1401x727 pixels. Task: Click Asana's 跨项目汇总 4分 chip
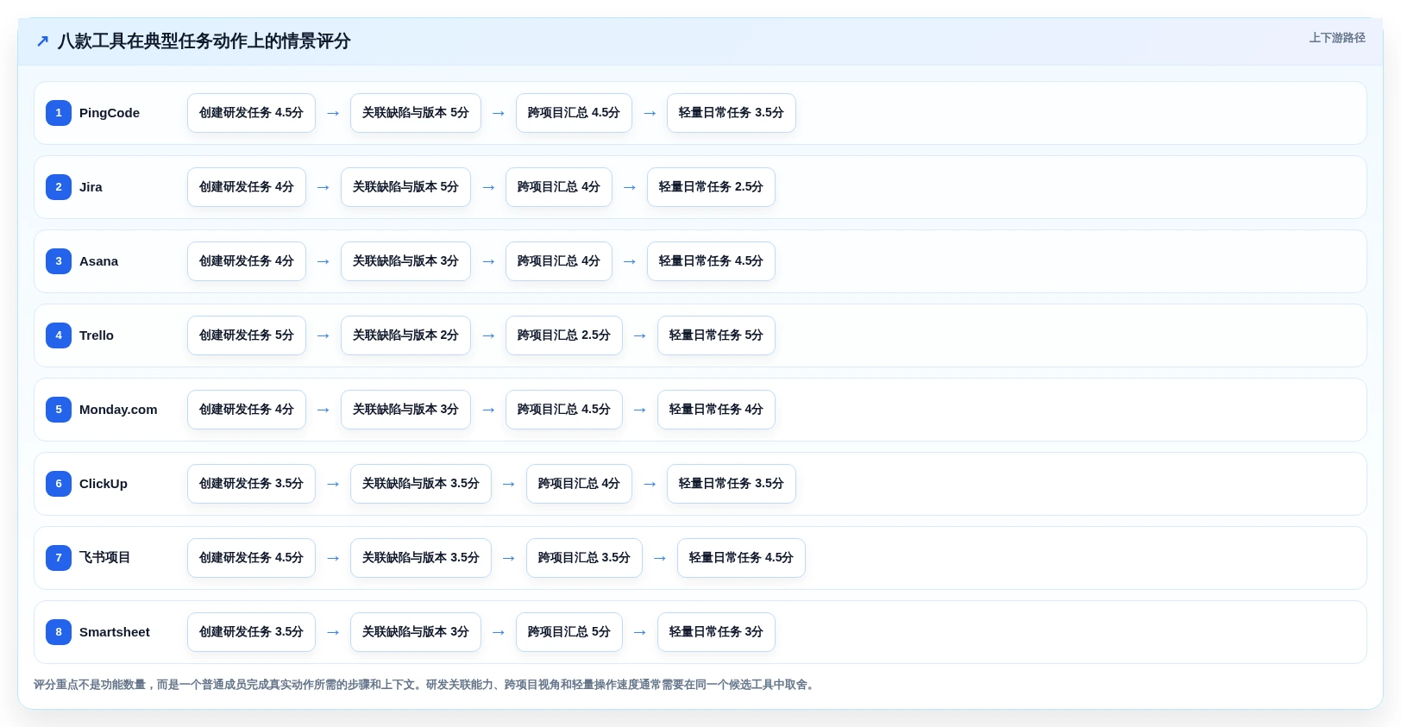pos(559,261)
